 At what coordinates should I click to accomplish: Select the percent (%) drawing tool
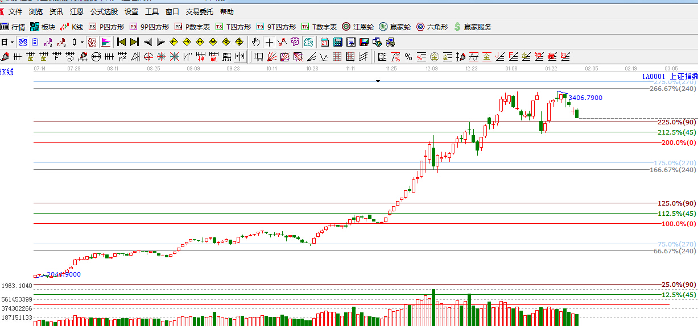[x=408, y=57]
